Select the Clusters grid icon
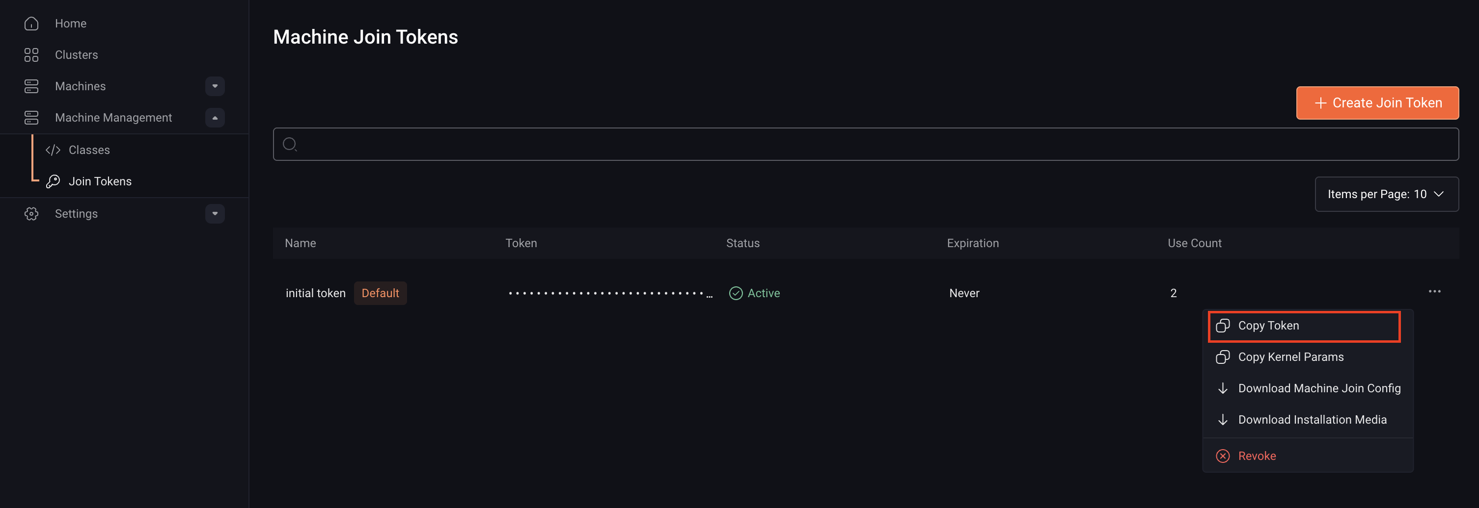This screenshot has width=1479, height=508. [x=31, y=54]
